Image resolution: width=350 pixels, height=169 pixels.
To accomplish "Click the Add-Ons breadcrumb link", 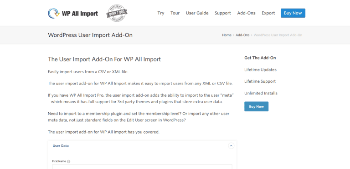I will [x=242, y=35].
